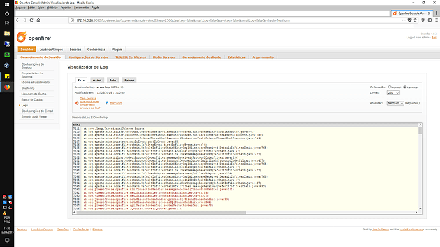Image resolution: width=440 pixels, height=247 pixels.
Task: Open the Windows notification center icon
Action: point(7,240)
